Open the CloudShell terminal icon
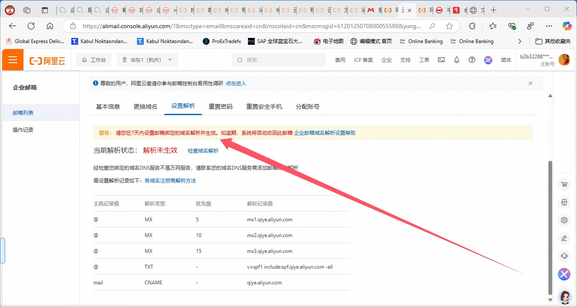The width and height of the screenshot is (577, 307). click(x=441, y=60)
